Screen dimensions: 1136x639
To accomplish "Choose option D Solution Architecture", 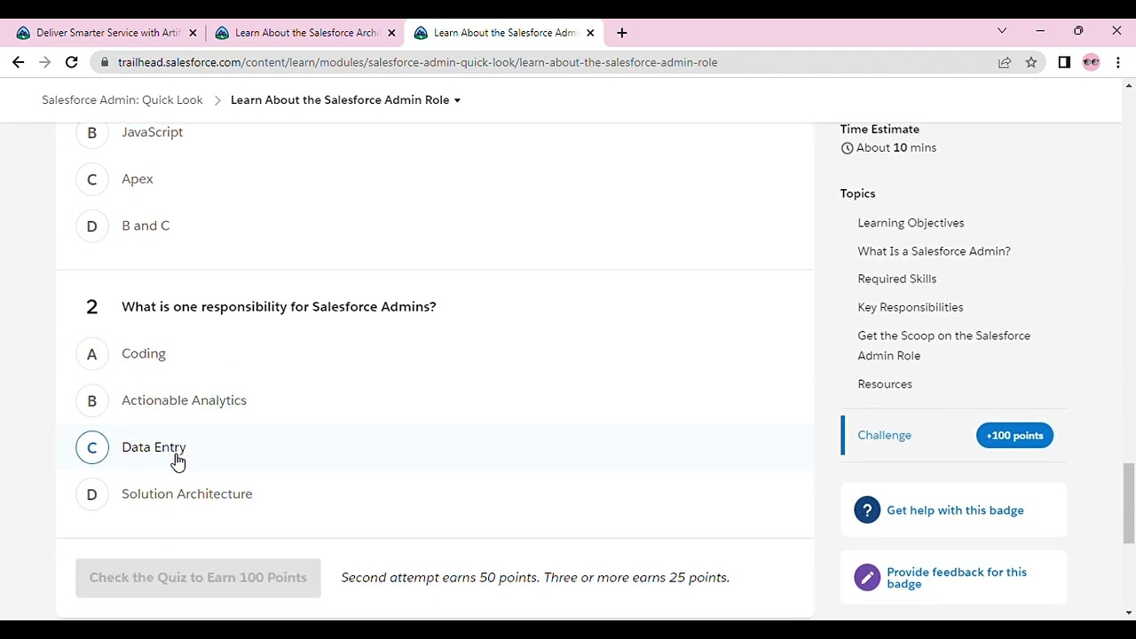I will coord(164,495).
